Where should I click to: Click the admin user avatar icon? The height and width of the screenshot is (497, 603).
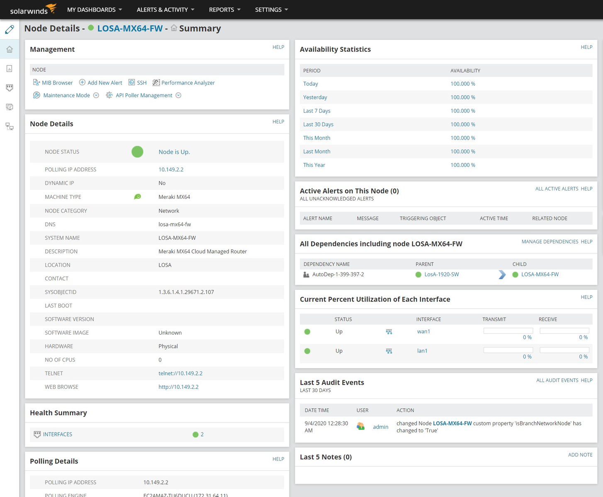click(360, 426)
